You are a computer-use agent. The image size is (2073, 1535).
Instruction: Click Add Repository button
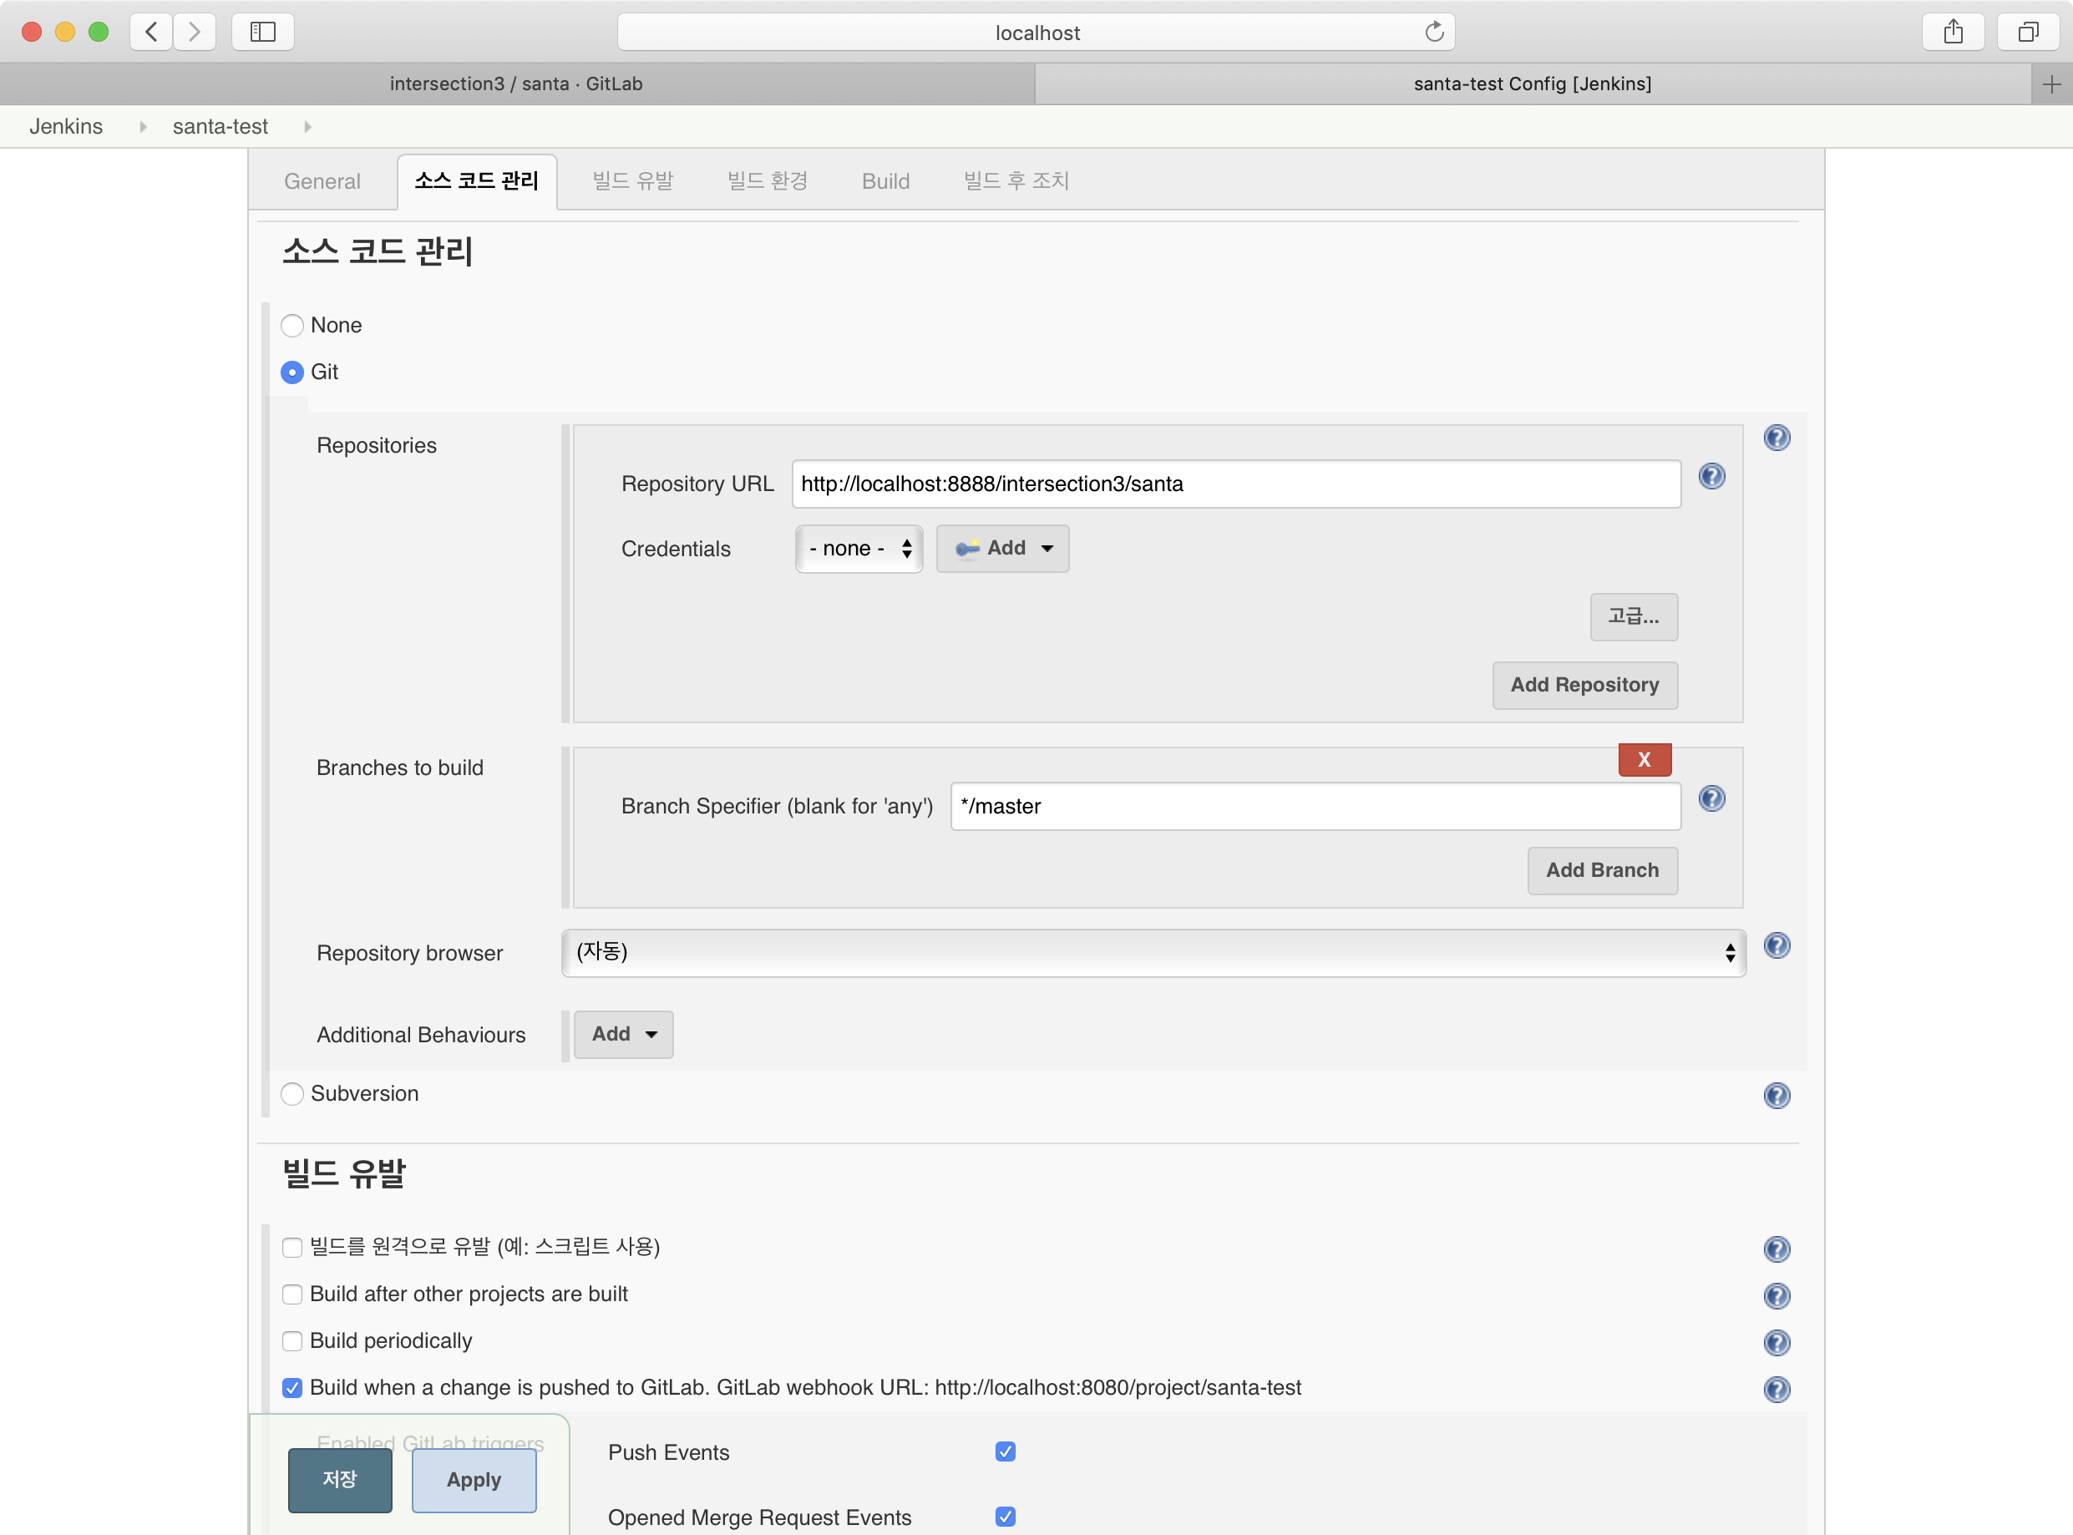1584,686
